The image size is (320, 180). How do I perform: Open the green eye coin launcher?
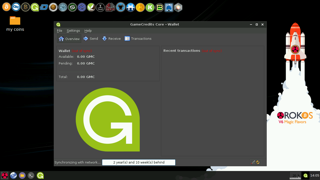tap(72, 7)
